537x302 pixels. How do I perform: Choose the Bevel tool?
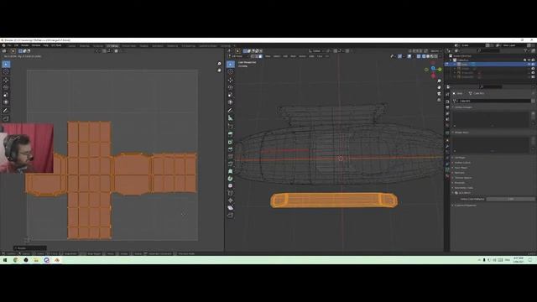pos(231,149)
